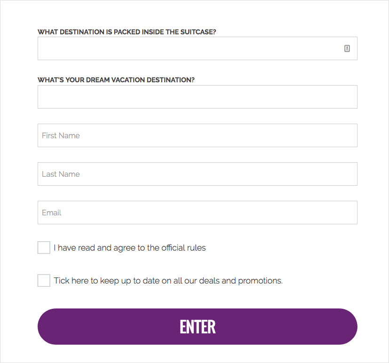Select the First Name input box
Viewport: 389px width, 363px height.
pos(198,135)
